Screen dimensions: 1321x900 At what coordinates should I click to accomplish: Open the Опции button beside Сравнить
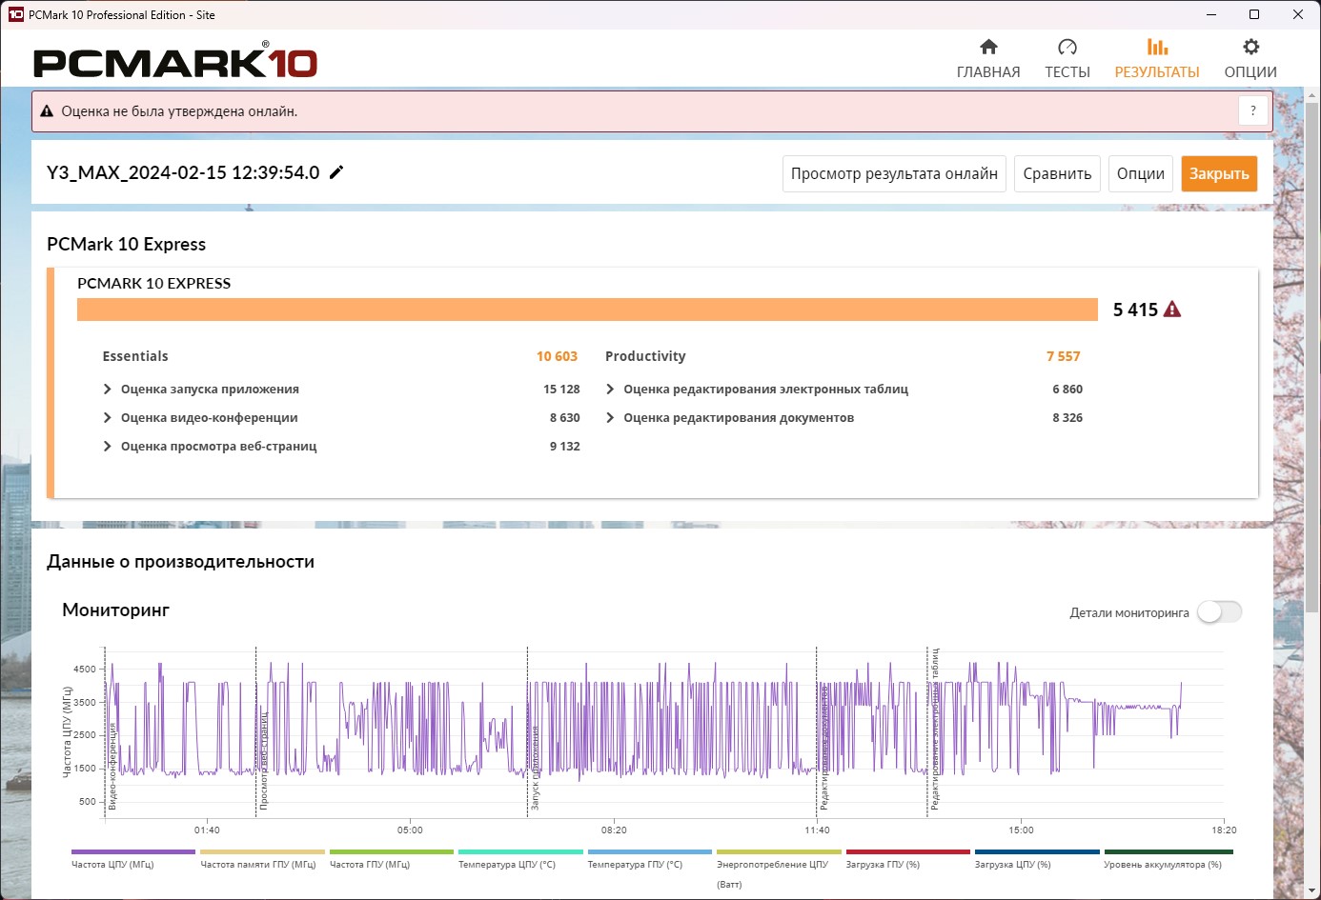[1141, 173]
